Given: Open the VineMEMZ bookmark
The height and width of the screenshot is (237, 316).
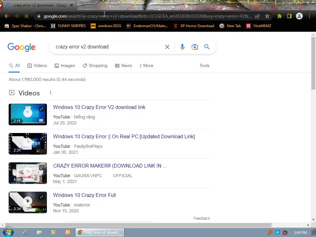Looking at the screenshot, I should point(259,26).
